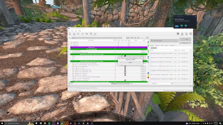
Task: Switch to the Plugins tab
Action: click(152, 45)
